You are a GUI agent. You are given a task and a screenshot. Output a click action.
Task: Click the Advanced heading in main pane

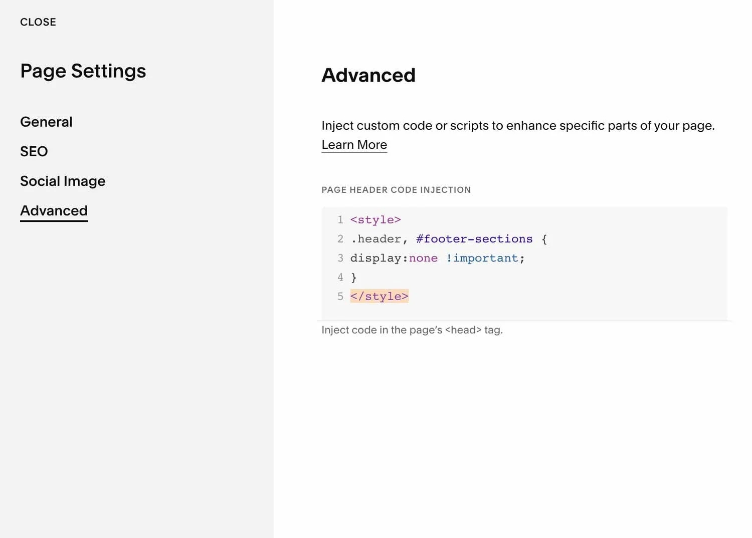coord(368,75)
